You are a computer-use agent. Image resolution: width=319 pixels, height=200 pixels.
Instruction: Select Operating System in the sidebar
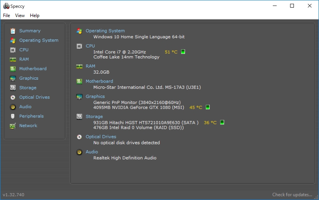pyautogui.click(x=39, y=41)
